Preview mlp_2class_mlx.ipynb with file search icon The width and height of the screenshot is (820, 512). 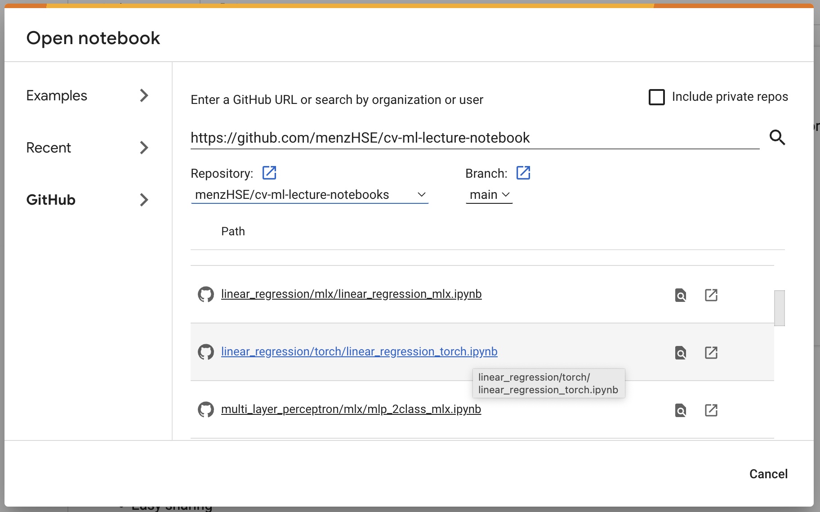(681, 410)
